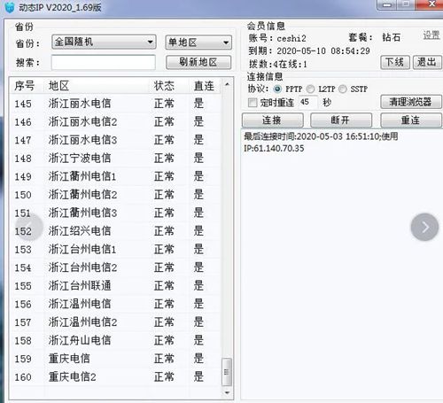This screenshot has width=443, height=403.
Task: Select the PPTP protocol radio button
Action: tap(277, 89)
